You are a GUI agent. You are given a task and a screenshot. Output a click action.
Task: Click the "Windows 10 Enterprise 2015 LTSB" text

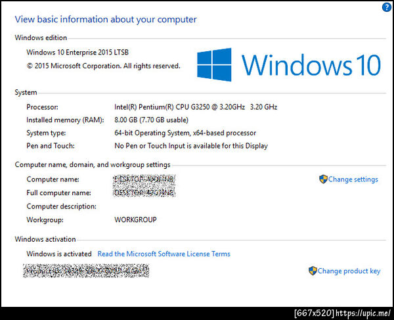point(77,53)
